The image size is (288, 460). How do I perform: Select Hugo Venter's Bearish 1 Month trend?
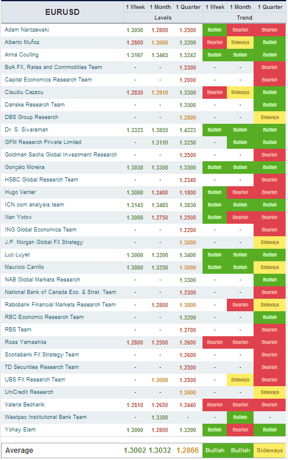pos(240,192)
